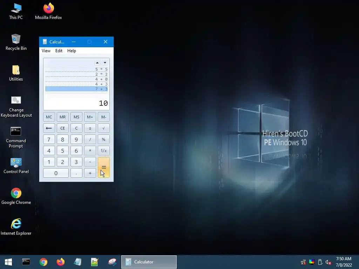Viewport: 359px width, 269px height.
Task: Click the USB device tray icon
Action: pos(320,262)
